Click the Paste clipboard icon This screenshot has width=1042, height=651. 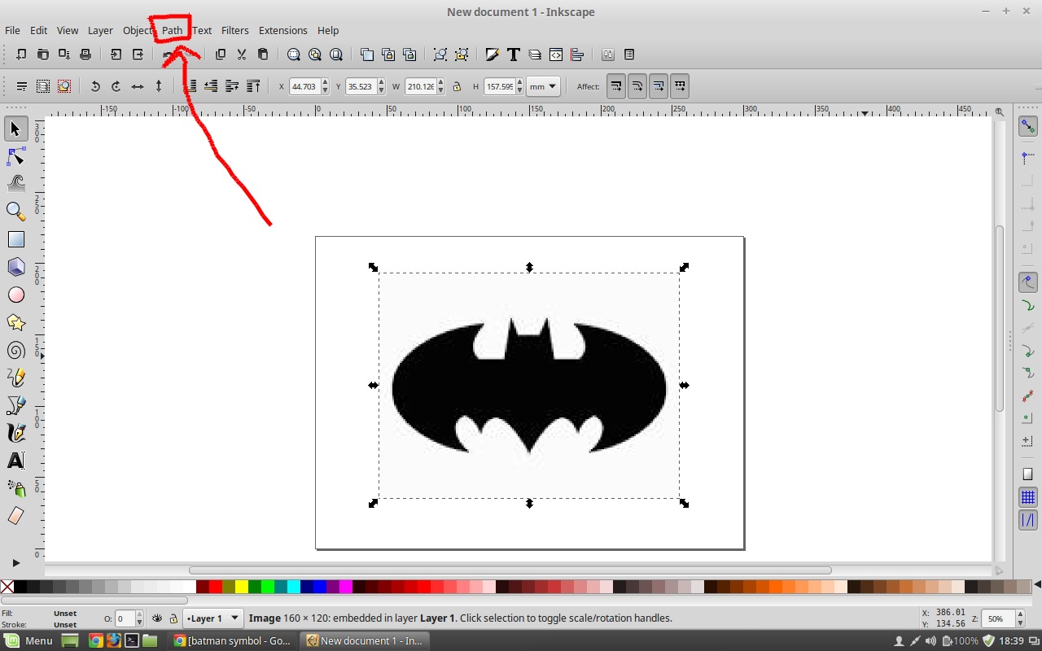tap(263, 55)
